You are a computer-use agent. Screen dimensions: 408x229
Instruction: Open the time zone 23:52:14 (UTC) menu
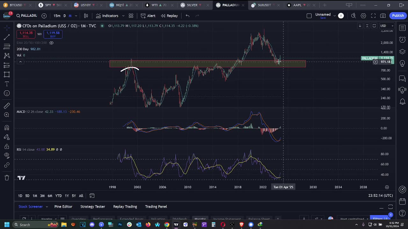[x=381, y=196]
